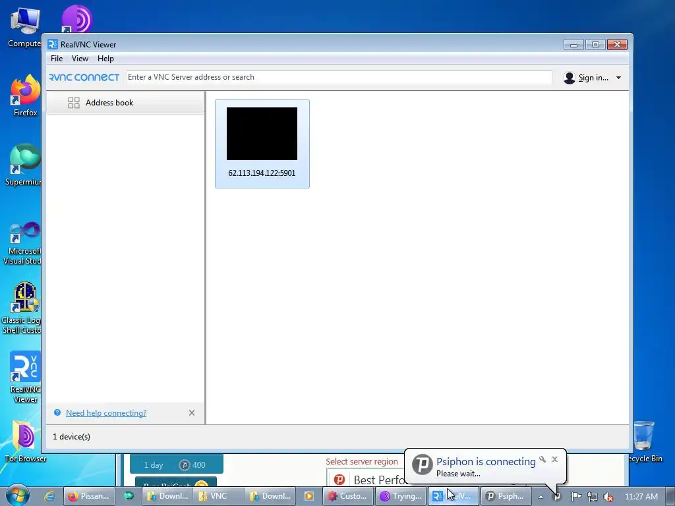Expand the Sign in dropdown arrow
The width and height of the screenshot is (675, 506).
[x=618, y=78]
